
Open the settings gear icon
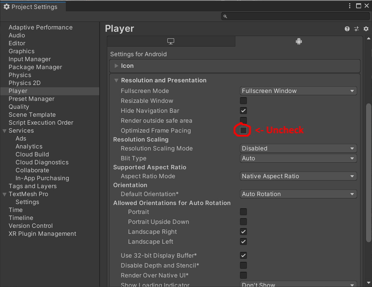(x=366, y=29)
